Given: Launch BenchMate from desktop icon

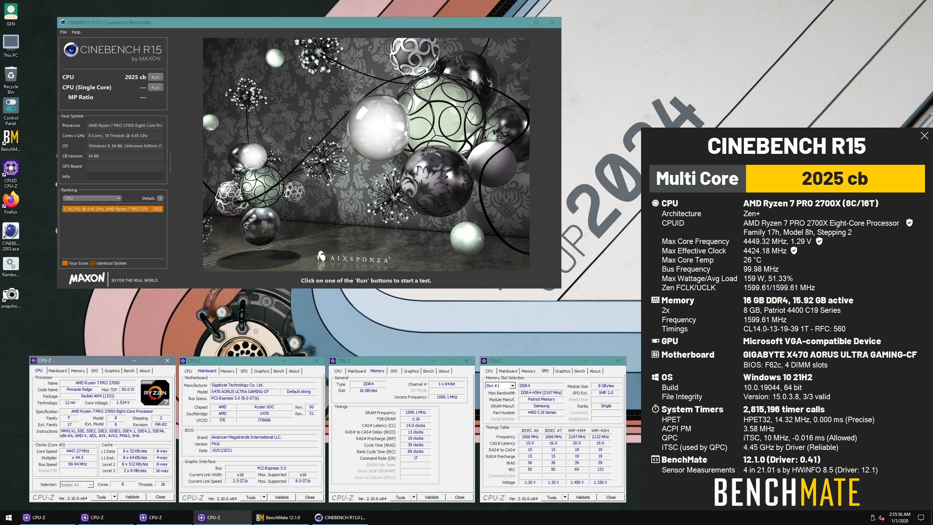Looking at the screenshot, I should coord(11,141).
